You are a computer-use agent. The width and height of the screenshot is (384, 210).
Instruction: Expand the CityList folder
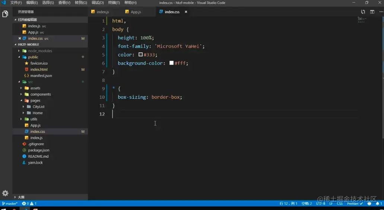(x=38, y=107)
